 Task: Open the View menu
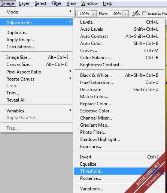71,3
